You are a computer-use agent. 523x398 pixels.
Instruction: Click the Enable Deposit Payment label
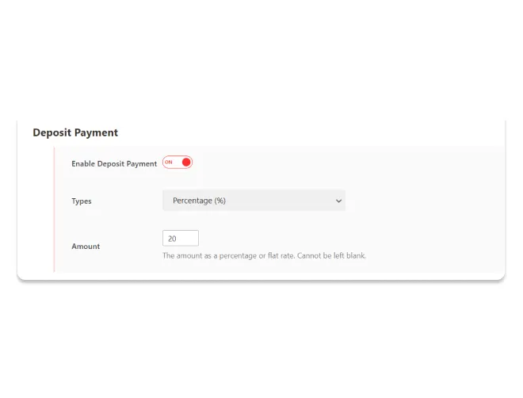click(x=114, y=164)
